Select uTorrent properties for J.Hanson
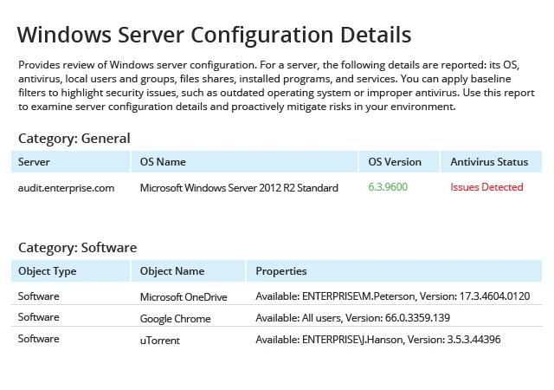 [378, 340]
